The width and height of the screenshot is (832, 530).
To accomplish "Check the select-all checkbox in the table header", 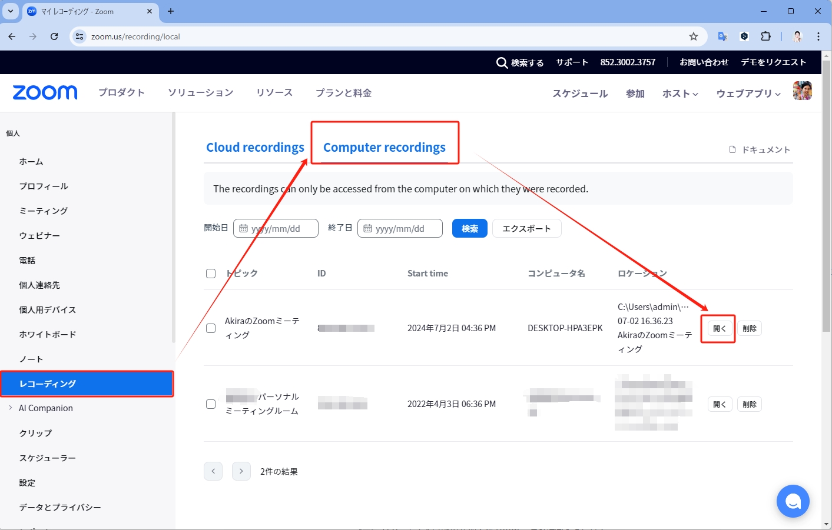I will tap(211, 273).
